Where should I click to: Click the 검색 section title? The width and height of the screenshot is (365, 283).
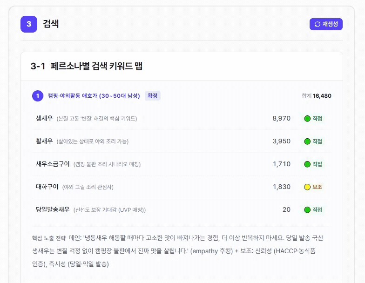(x=51, y=24)
